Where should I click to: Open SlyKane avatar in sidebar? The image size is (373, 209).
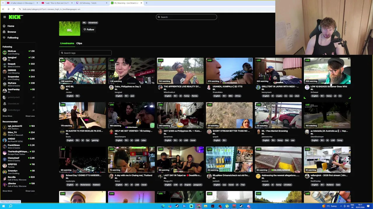tap(5, 84)
